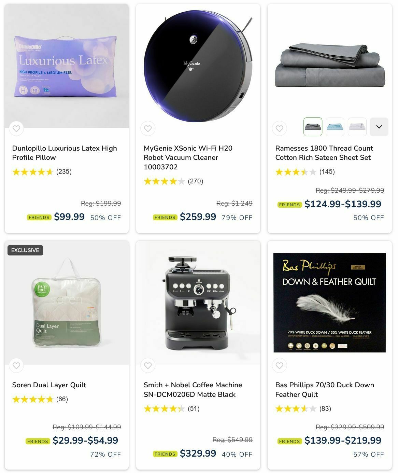Choose the blue sheet set colour option
The image size is (398, 473).
(335, 127)
